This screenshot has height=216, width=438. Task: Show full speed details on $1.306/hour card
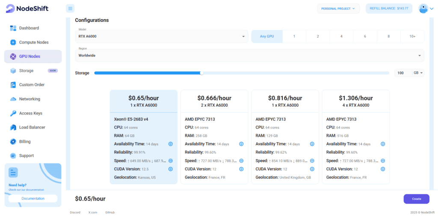(383, 161)
